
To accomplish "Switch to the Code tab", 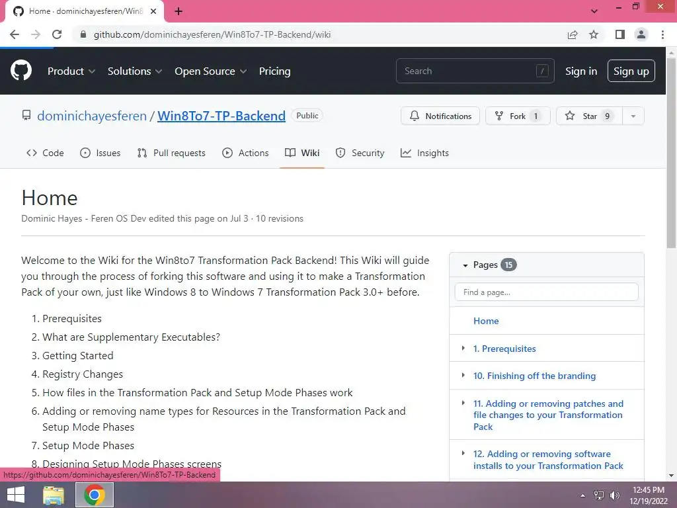I will (x=45, y=153).
